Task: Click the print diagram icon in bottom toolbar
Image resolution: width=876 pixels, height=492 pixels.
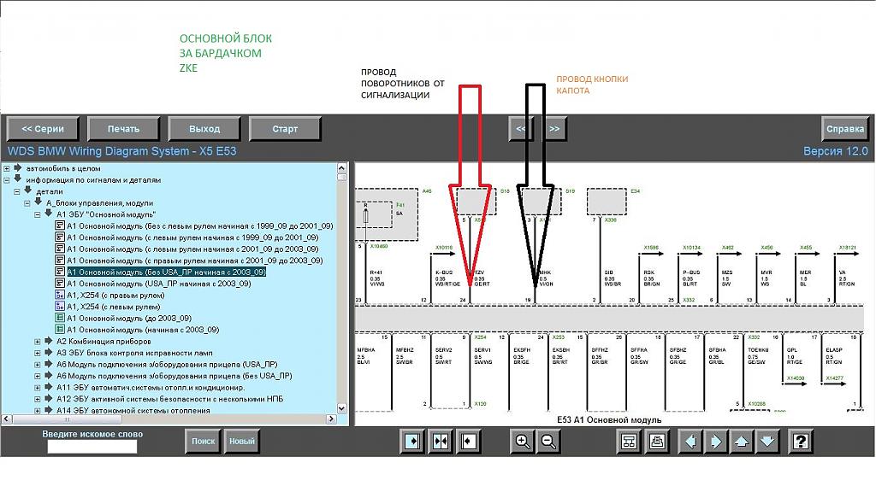Action: (657, 442)
